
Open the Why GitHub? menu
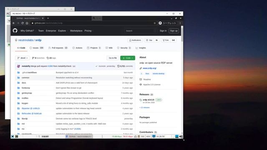tap(28, 31)
